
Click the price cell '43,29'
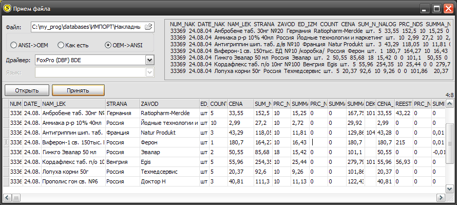(240, 133)
